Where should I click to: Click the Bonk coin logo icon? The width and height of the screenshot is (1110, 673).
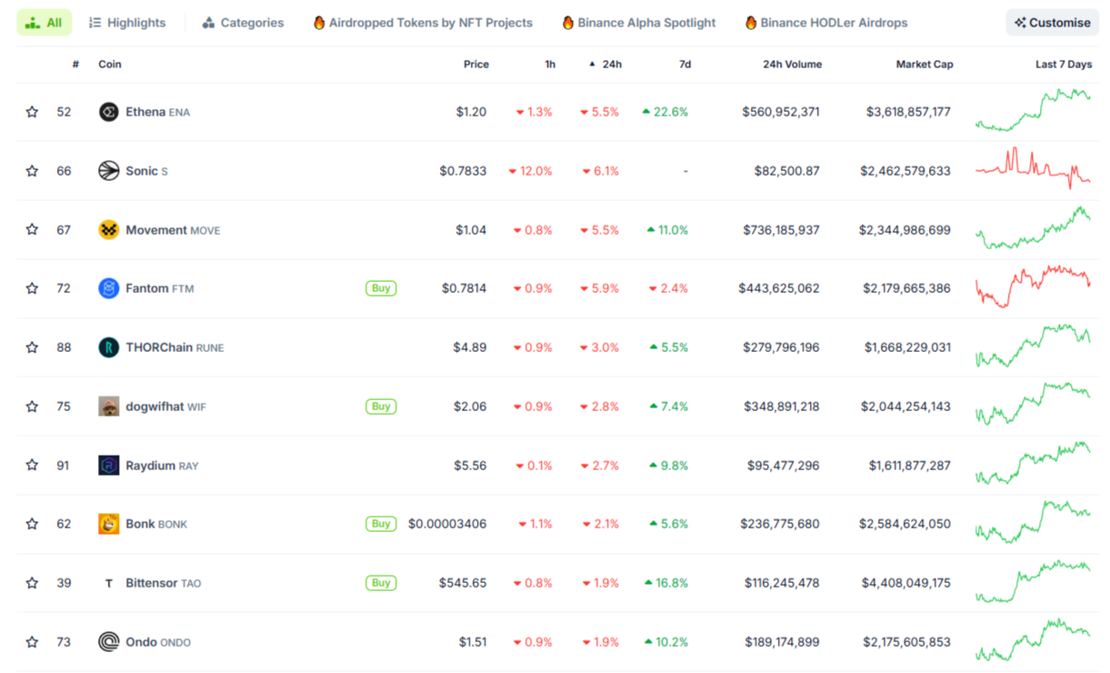108,524
